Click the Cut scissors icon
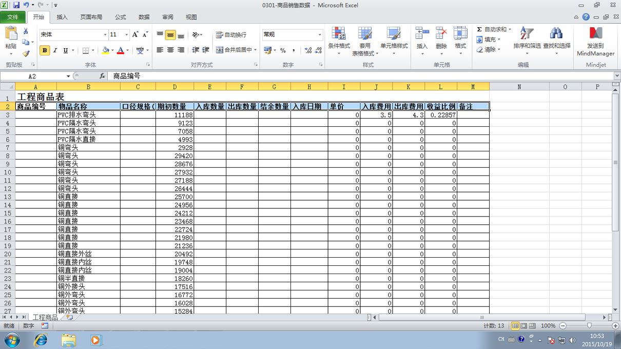The width and height of the screenshot is (621, 349). coord(26,31)
